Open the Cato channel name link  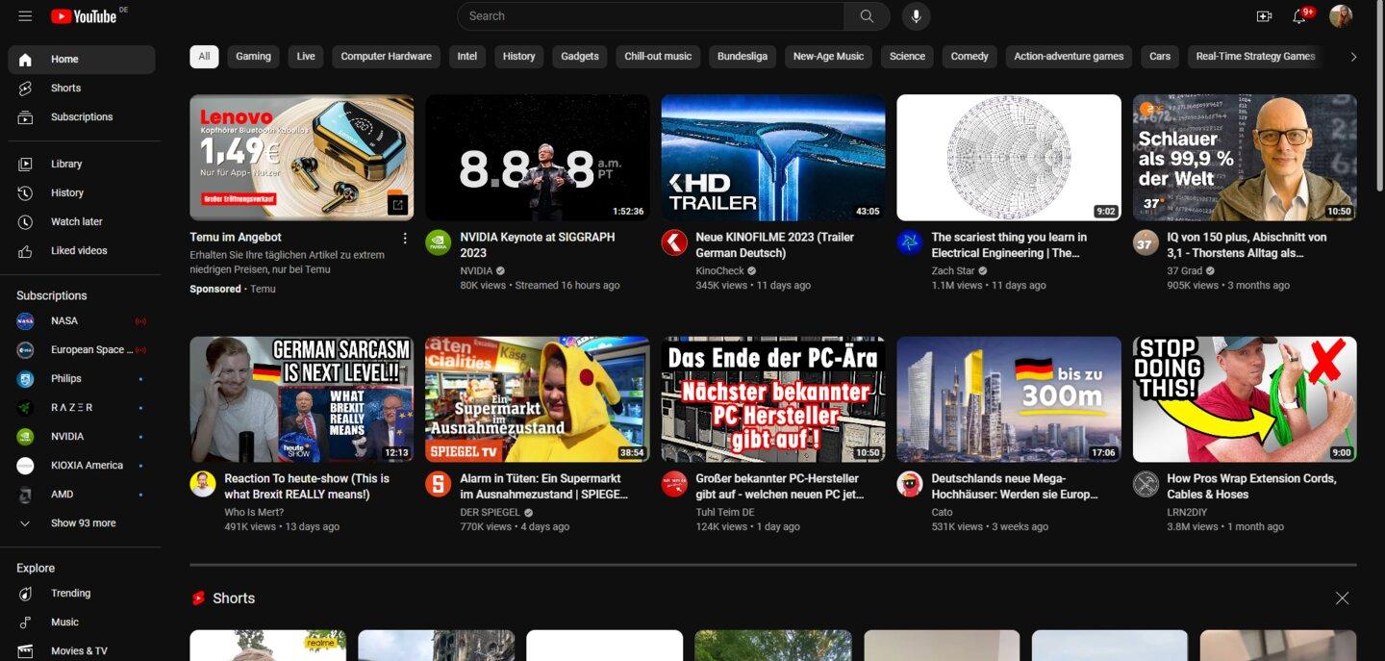tap(942, 513)
